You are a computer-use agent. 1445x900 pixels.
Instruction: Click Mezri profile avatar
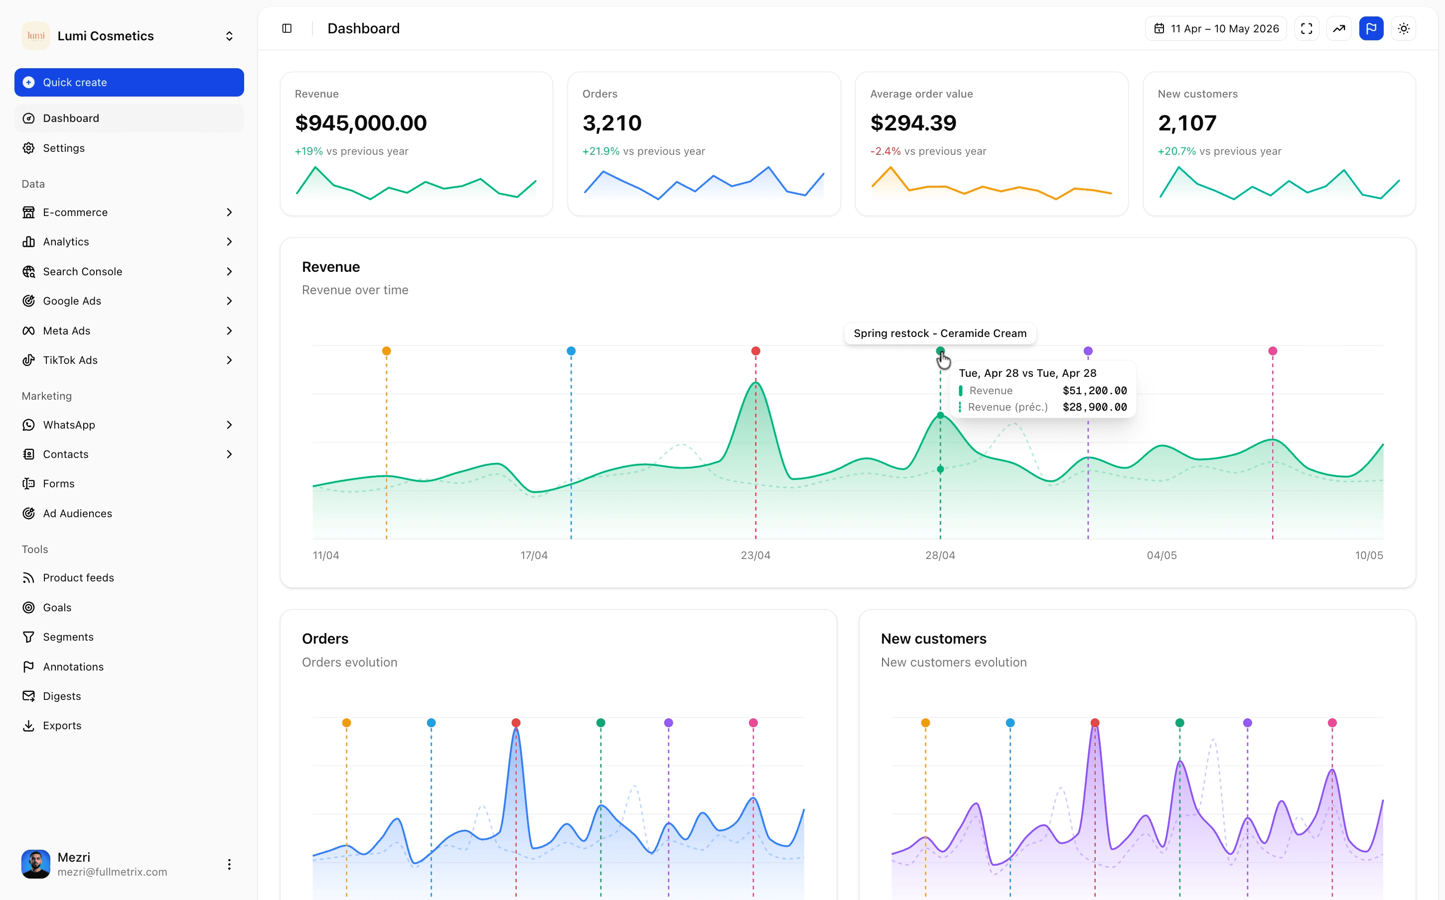click(36, 864)
